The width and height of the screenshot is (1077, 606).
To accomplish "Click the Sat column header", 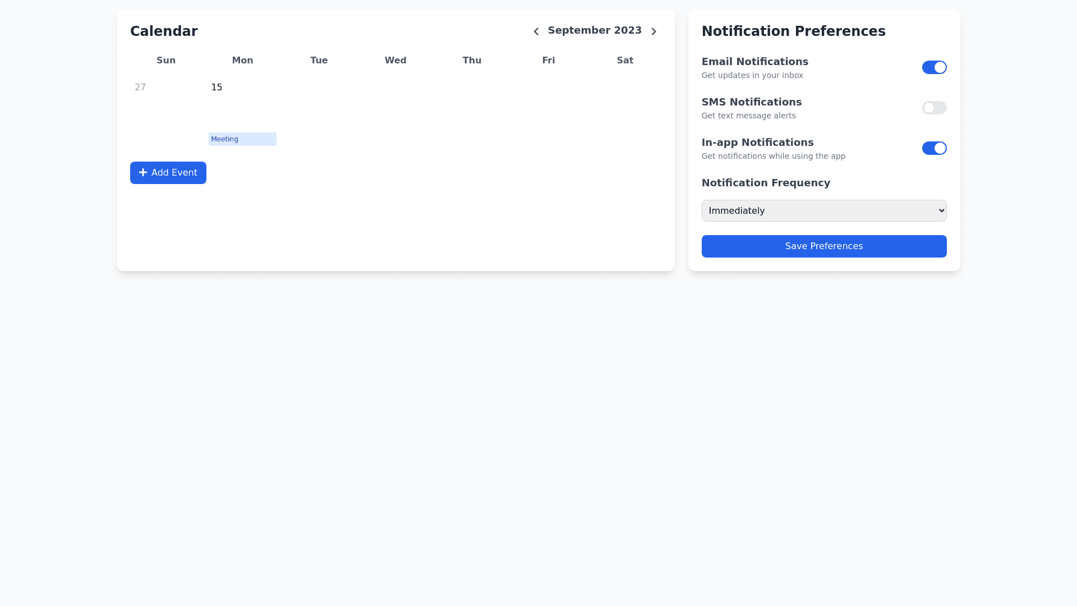I will pos(625,61).
